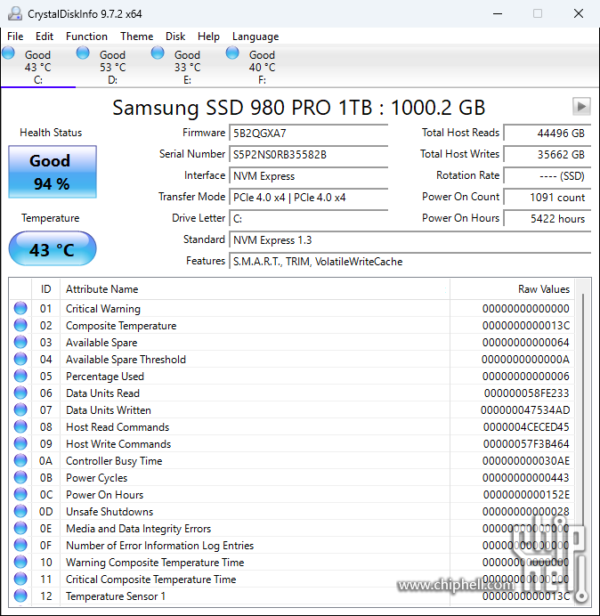This screenshot has width=600, height=616.
Task: Open the Function menu
Action: pos(86,36)
